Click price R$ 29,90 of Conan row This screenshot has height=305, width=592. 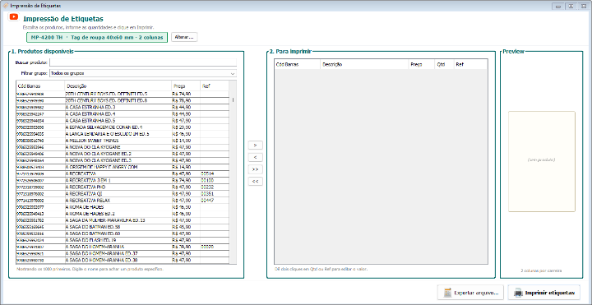click(181, 127)
